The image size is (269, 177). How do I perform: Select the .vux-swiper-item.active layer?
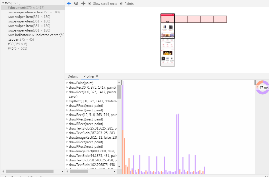tap(33, 12)
